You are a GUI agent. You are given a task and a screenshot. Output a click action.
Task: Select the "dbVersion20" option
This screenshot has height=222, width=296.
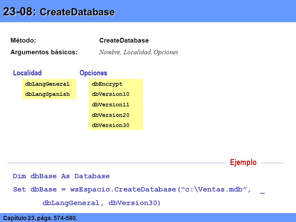click(x=111, y=115)
